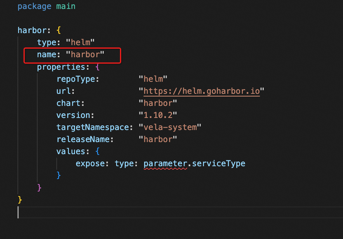
Task: Click the type field keyword
Action: pyautogui.click(x=47, y=42)
